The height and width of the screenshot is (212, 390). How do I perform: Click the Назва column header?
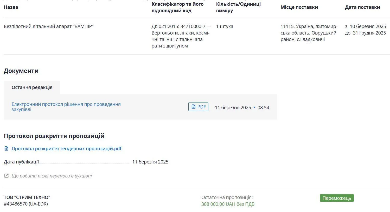point(11,7)
